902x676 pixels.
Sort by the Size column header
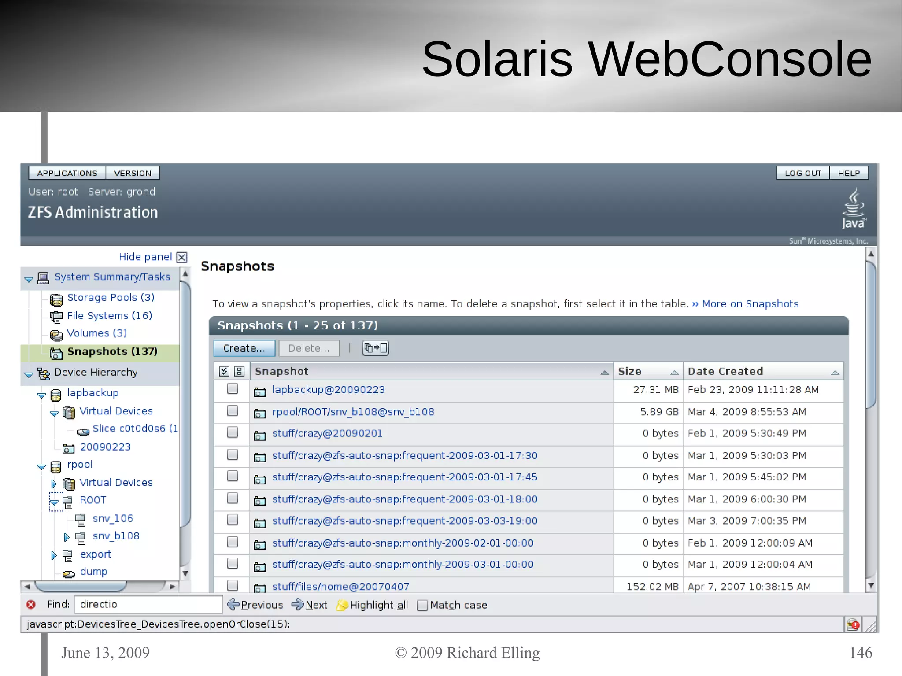coord(648,371)
